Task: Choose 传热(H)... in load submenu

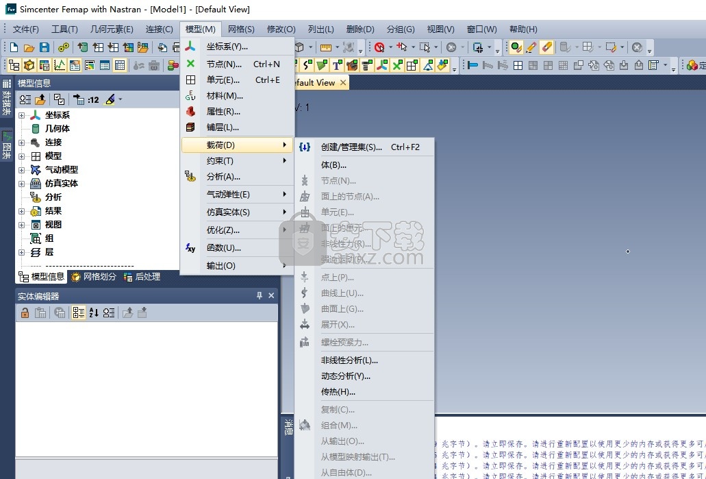Action: [365, 392]
